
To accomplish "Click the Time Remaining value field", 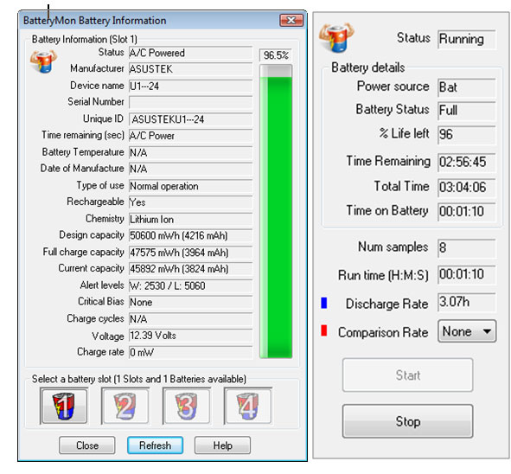I will pos(467,162).
